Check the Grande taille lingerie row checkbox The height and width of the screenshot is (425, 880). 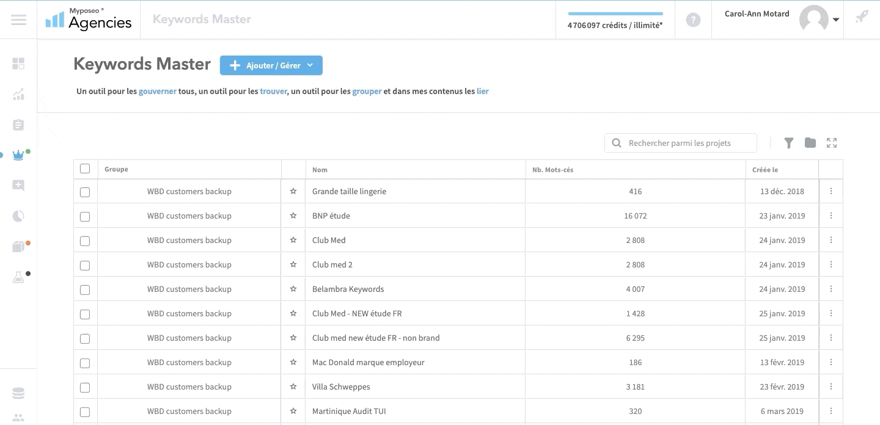click(85, 192)
